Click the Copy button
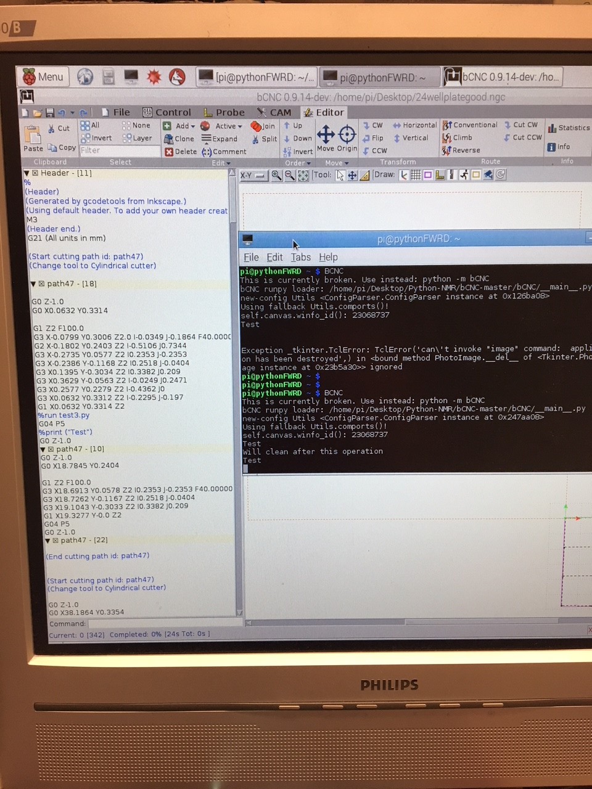Viewport: 592px width, 789px height. 62,147
